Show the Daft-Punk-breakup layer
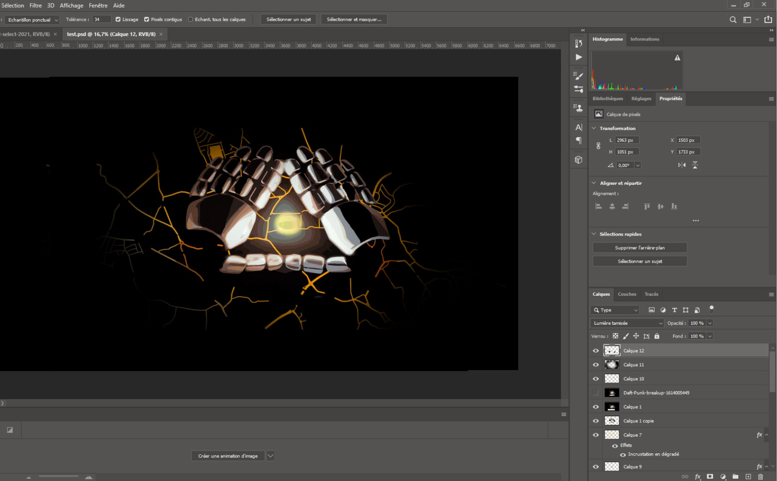Image resolution: width=777 pixels, height=481 pixels. tap(596, 393)
